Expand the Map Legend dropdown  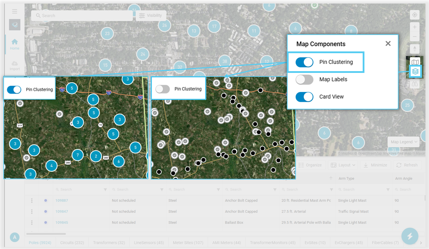tap(404, 142)
